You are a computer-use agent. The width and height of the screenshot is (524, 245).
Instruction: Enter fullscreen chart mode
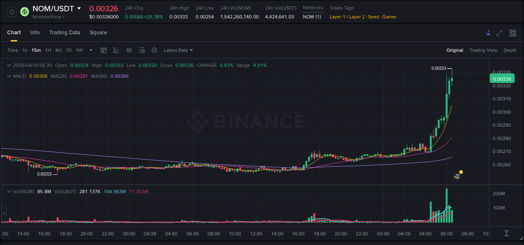(x=500, y=32)
